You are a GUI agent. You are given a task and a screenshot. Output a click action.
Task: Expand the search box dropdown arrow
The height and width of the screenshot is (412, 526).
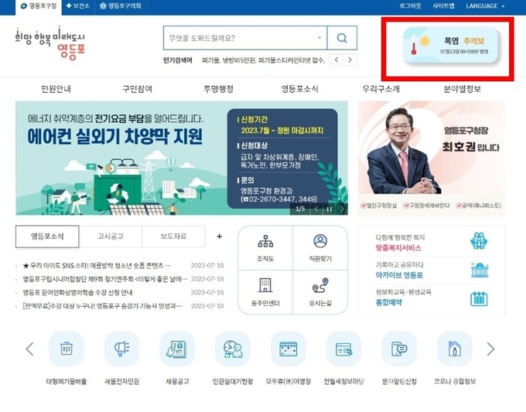319,38
